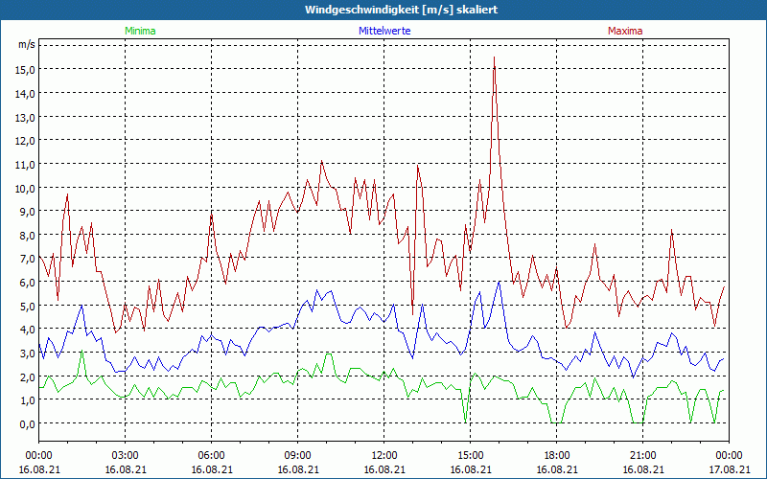Click the 10,0 y-axis value
This screenshot has height=479, width=767.
point(26,189)
